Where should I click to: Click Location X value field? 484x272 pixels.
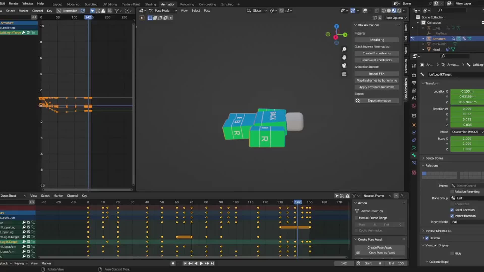click(x=467, y=91)
